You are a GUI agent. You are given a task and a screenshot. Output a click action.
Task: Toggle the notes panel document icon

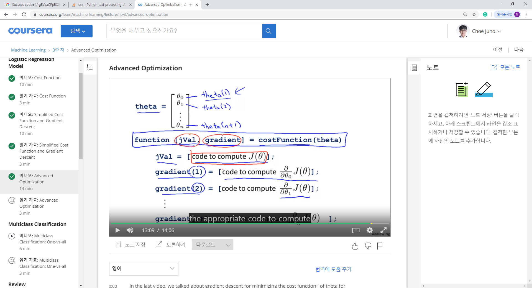click(x=414, y=68)
